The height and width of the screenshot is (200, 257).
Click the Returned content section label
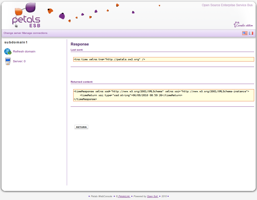(82, 82)
